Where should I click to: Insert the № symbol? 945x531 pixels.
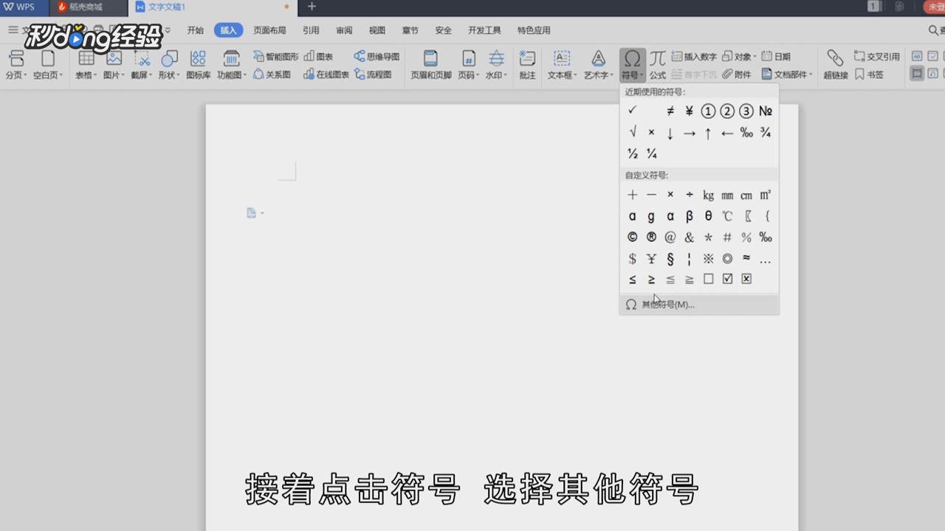pyautogui.click(x=766, y=111)
